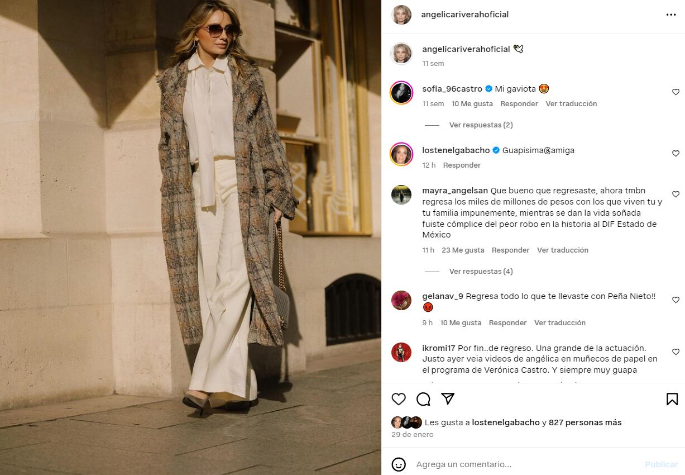Like gelanav_9's comment heart

point(676,300)
